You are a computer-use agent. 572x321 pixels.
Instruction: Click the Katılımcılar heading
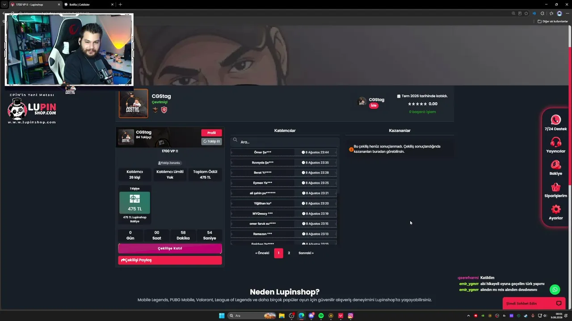[x=285, y=131]
